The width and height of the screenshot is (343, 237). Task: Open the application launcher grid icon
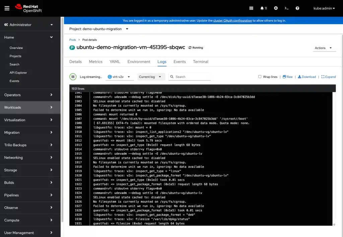251,8
